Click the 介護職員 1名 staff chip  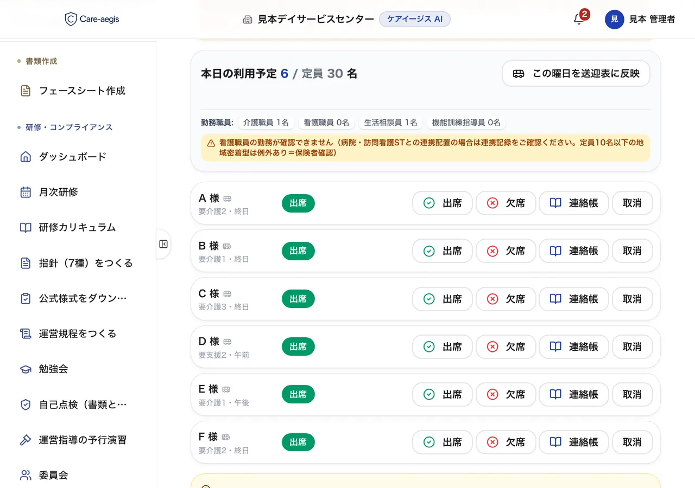coord(266,123)
